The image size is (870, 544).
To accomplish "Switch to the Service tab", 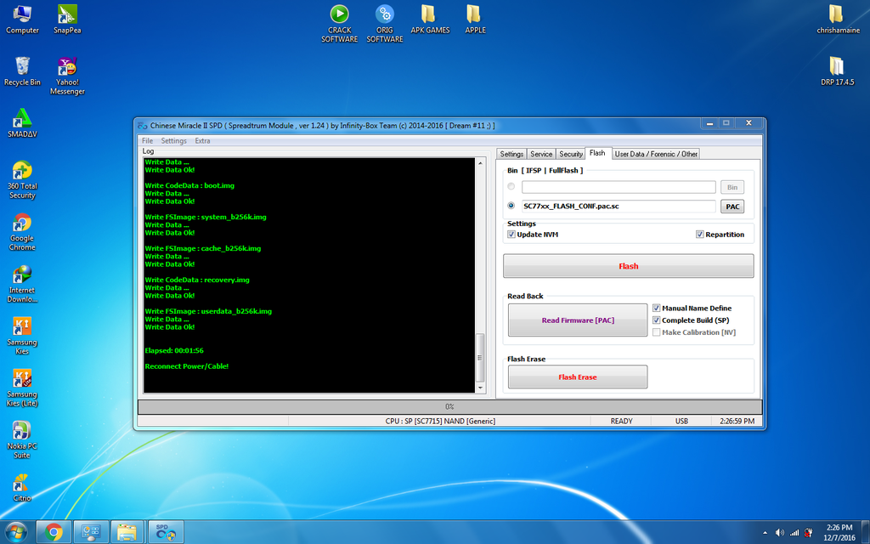I will click(541, 155).
